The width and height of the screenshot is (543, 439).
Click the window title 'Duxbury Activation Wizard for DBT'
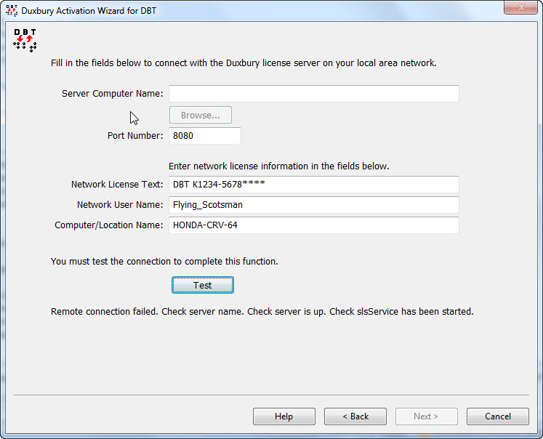click(89, 11)
